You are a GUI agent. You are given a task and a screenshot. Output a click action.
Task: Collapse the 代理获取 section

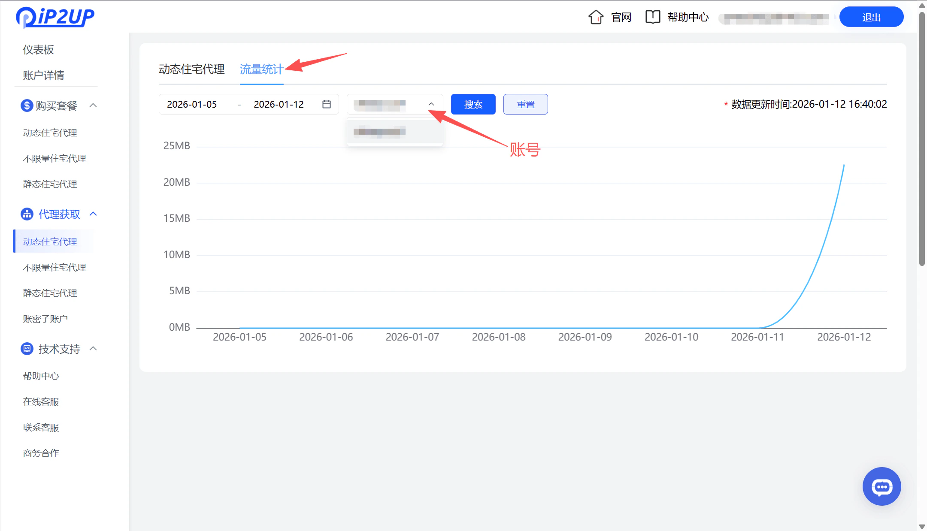click(x=93, y=214)
